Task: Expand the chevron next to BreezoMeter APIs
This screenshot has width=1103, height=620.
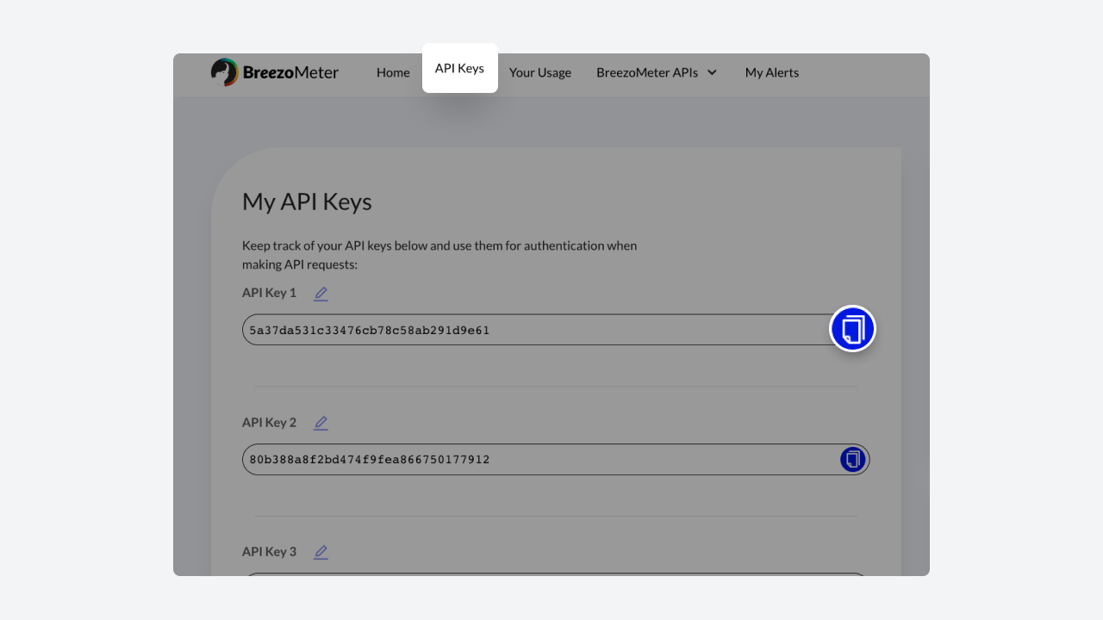Action: (x=712, y=72)
